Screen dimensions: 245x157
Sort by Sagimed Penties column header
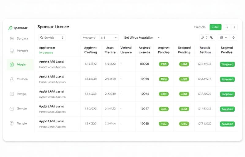(x=227, y=50)
